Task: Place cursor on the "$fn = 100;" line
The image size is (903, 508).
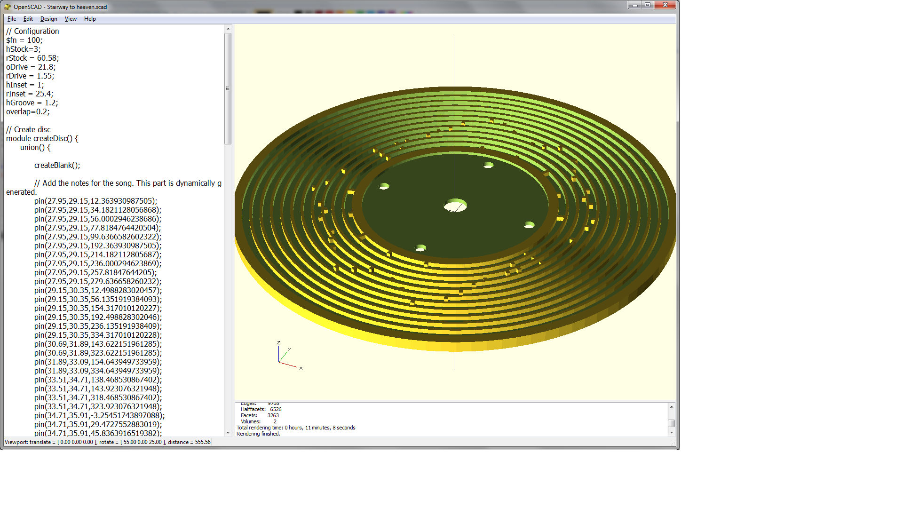Action: pyautogui.click(x=24, y=40)
